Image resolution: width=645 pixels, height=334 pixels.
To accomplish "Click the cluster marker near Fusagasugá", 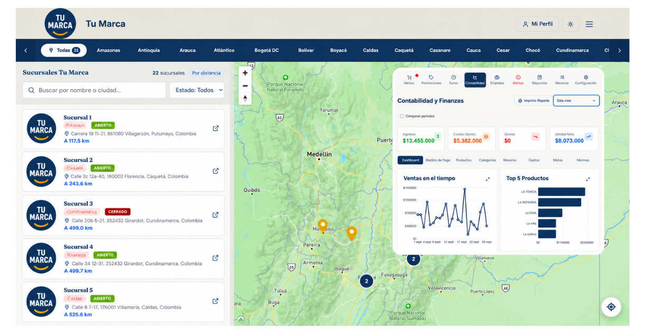I will [x=367, y=281].
